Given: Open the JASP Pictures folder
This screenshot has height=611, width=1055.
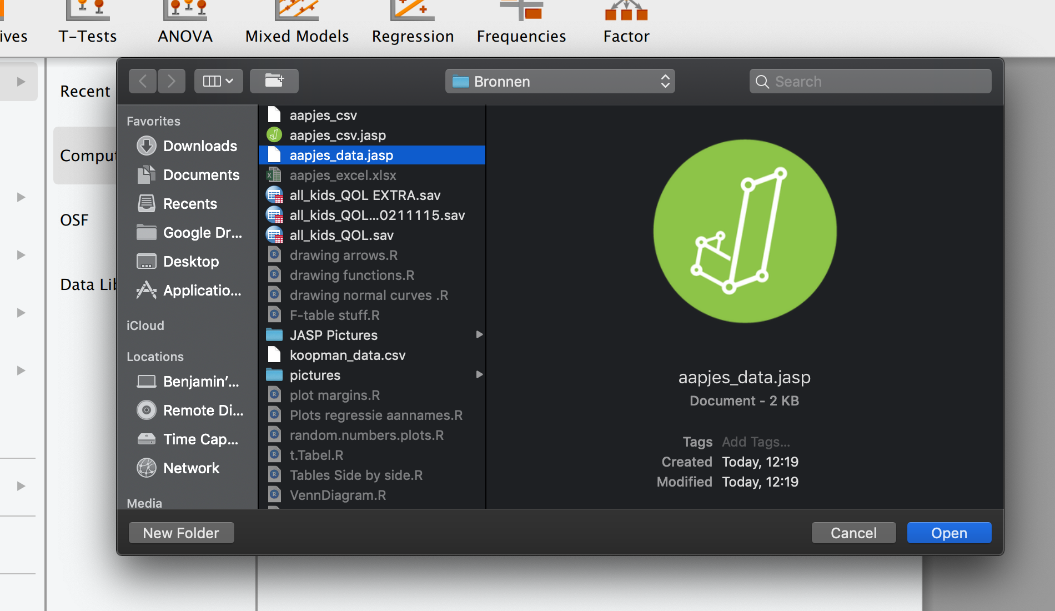Looking at the screenshot, I should tap(372, 335).
